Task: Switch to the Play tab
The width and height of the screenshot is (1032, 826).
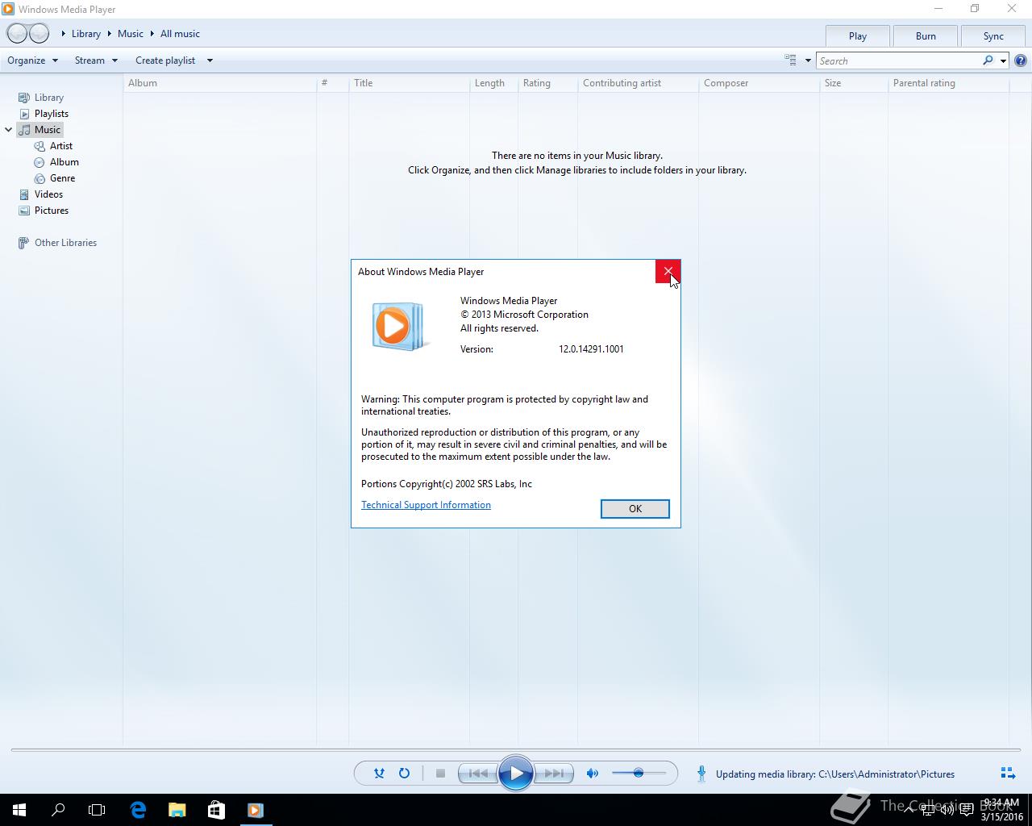Action: [858, 36]
